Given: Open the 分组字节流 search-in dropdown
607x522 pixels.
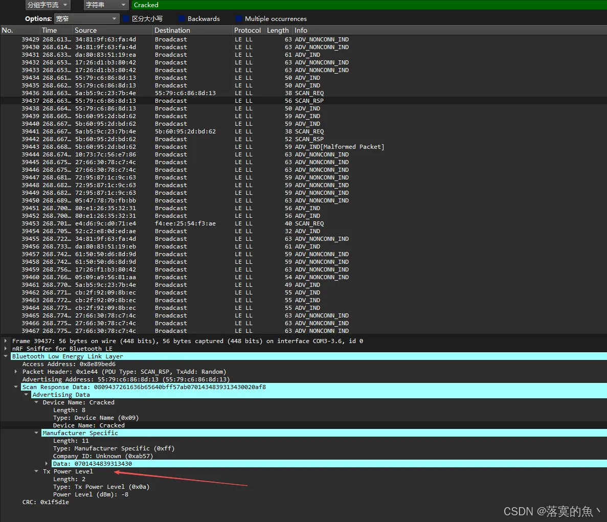Looking at the screenshot, I should pos(47,5).
